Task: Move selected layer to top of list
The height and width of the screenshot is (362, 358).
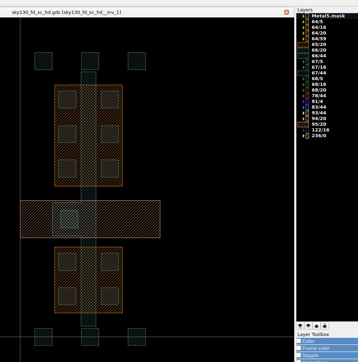Action: [325, 326]
